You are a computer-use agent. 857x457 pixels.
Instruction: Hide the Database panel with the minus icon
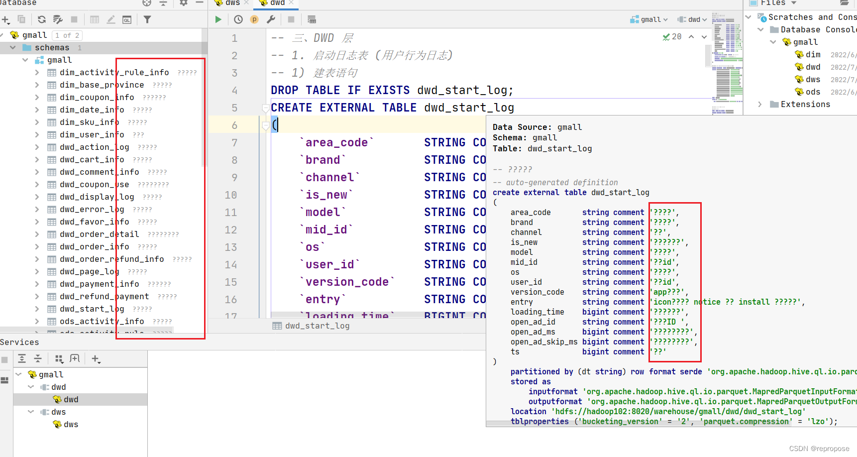pyautogui.click(x=200, y=2)
